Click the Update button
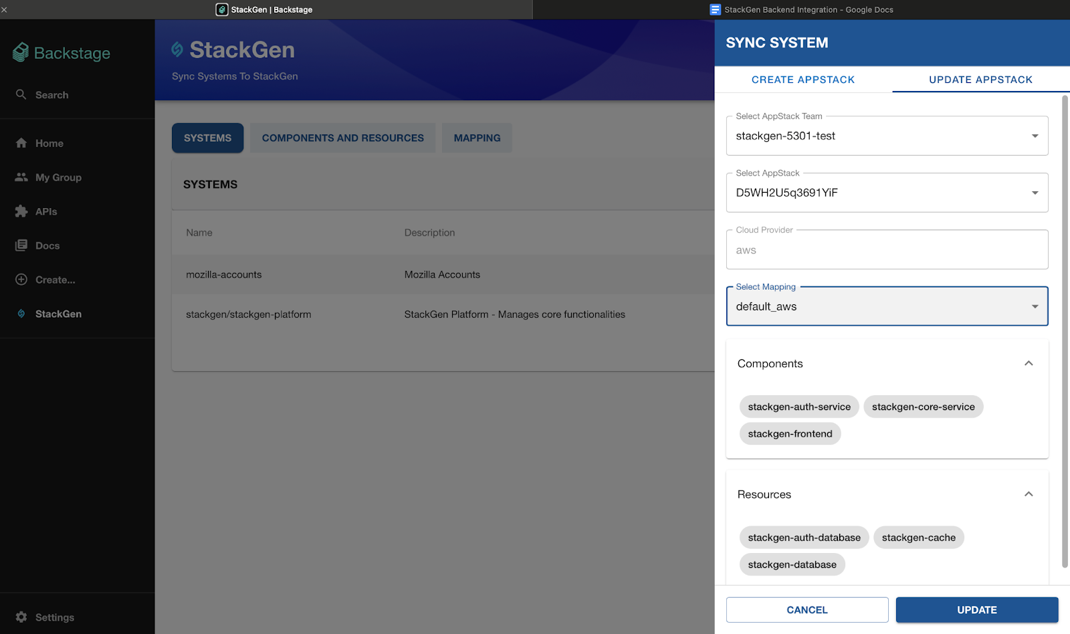Viewport: 1070px width, 634px height. [977, 610]
